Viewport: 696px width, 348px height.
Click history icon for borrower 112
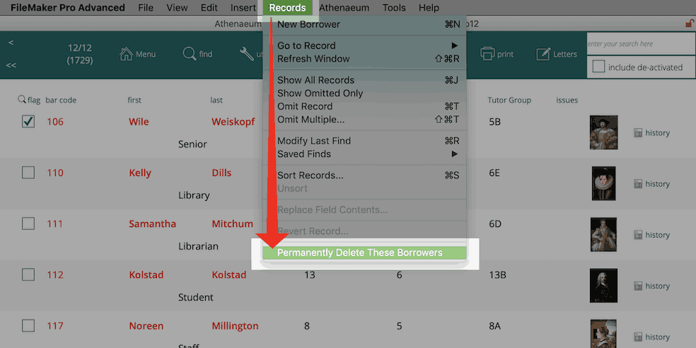(638, 286)
